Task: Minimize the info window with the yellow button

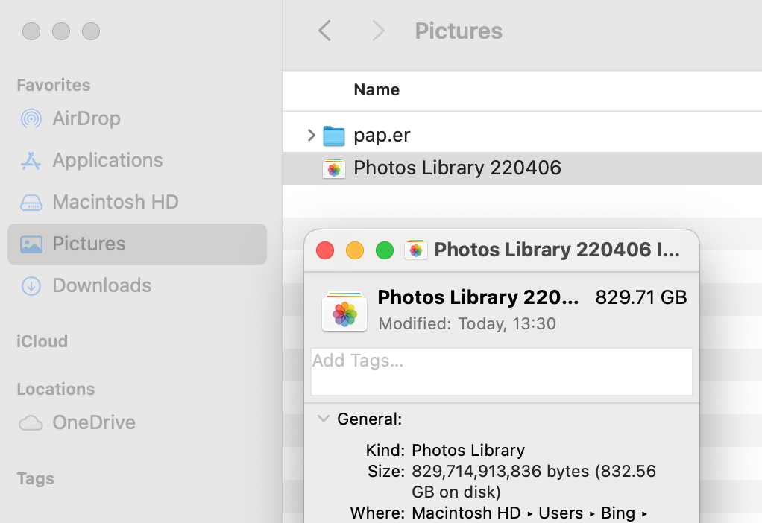Action: [355, 250]
